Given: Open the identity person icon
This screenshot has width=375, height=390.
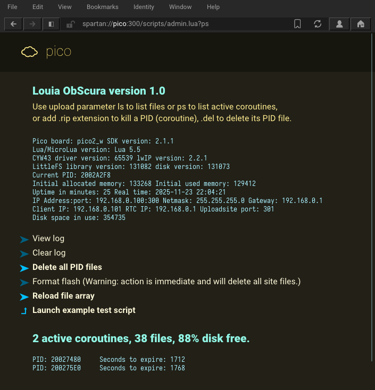Looking at the screenshot, I should pos(339,24).
